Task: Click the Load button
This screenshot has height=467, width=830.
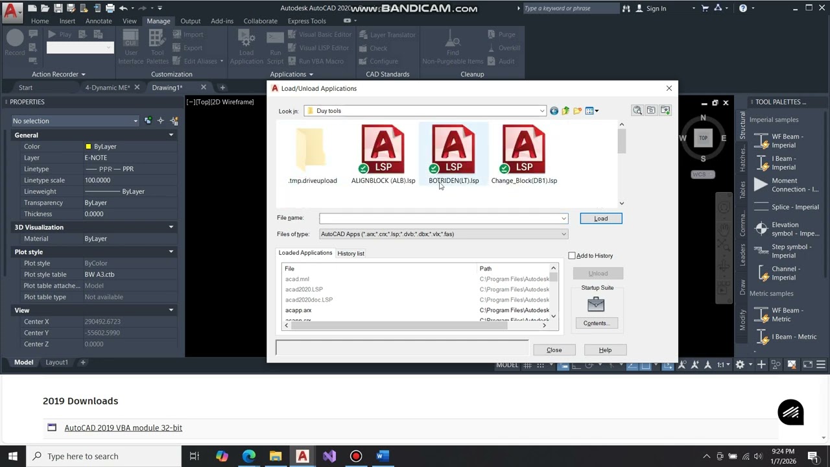Action: click(601, 219)
